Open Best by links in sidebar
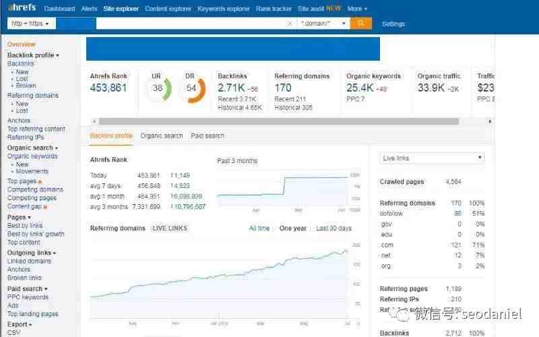Image resolution: width=539 pixels, height=337 pixels. 25,226
